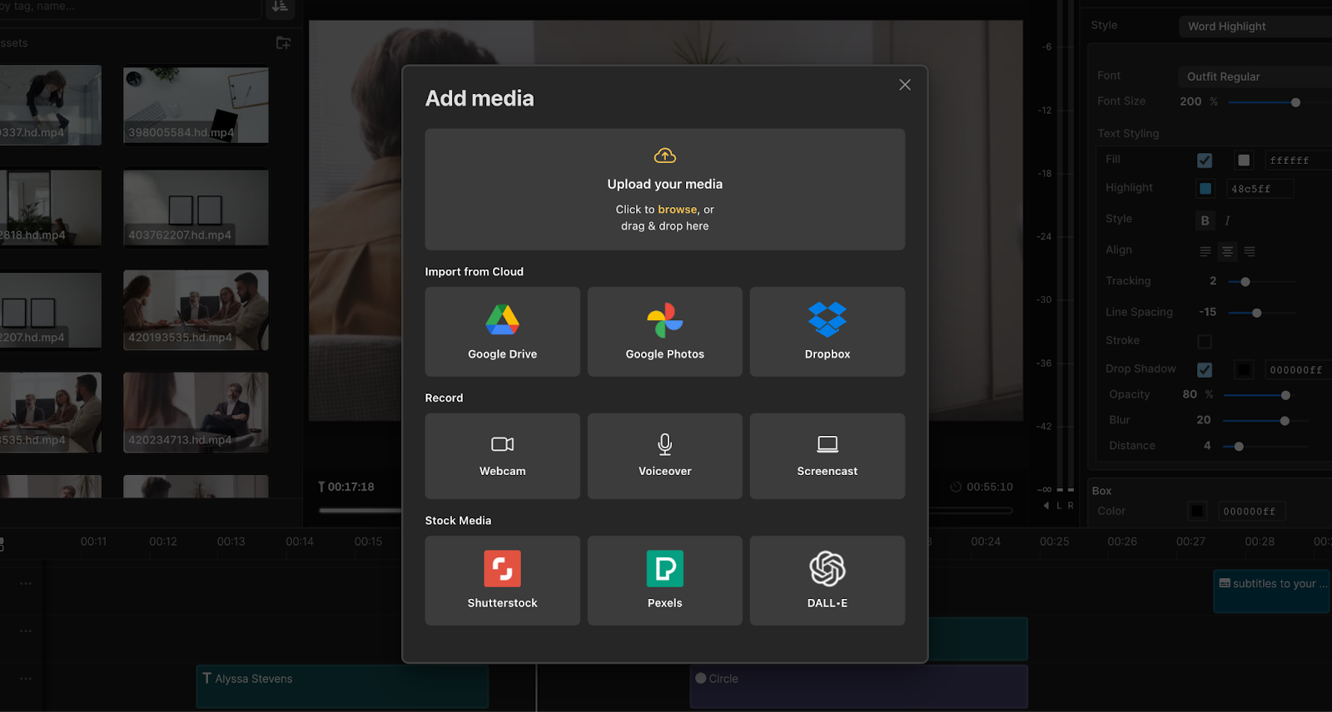The image size is (1332, 712).
Task: Click the Upload your media drop zone
Action: click(664, 190)
